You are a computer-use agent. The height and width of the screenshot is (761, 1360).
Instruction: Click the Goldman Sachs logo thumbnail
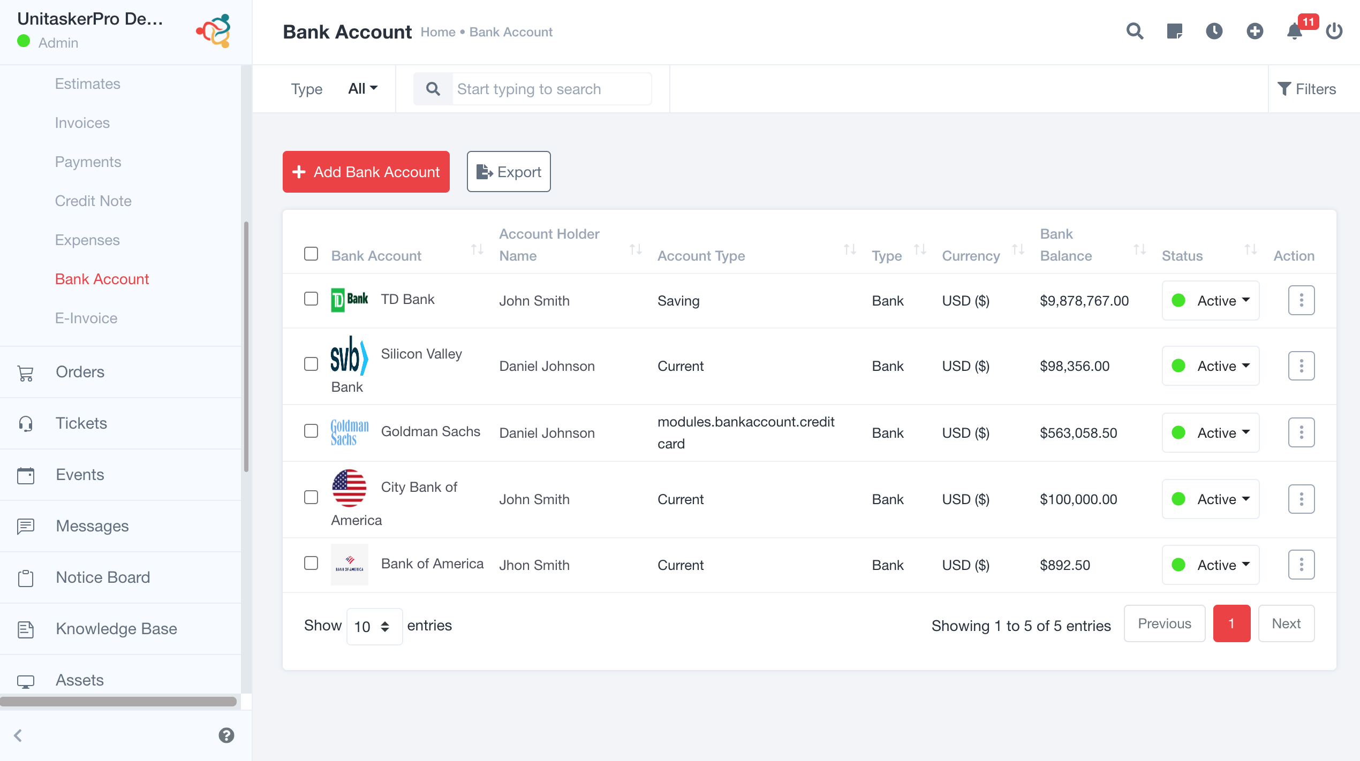point(350,432)
